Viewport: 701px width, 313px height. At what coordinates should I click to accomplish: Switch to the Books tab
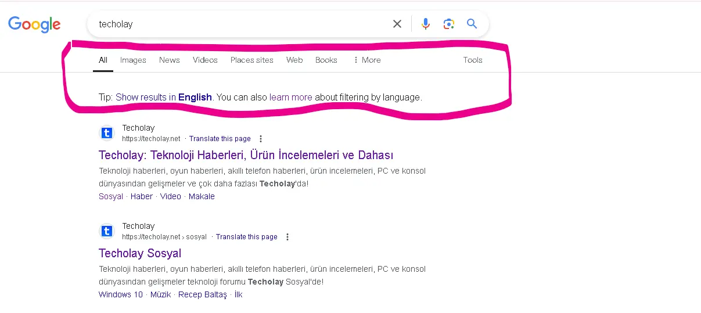(x=326, y=60)
